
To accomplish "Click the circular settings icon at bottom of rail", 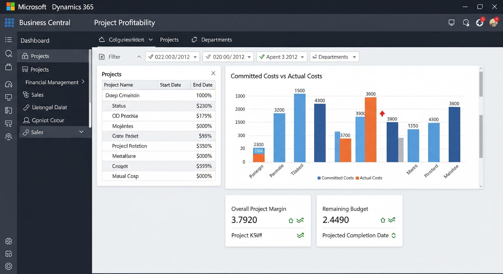I will click(9, 266).
